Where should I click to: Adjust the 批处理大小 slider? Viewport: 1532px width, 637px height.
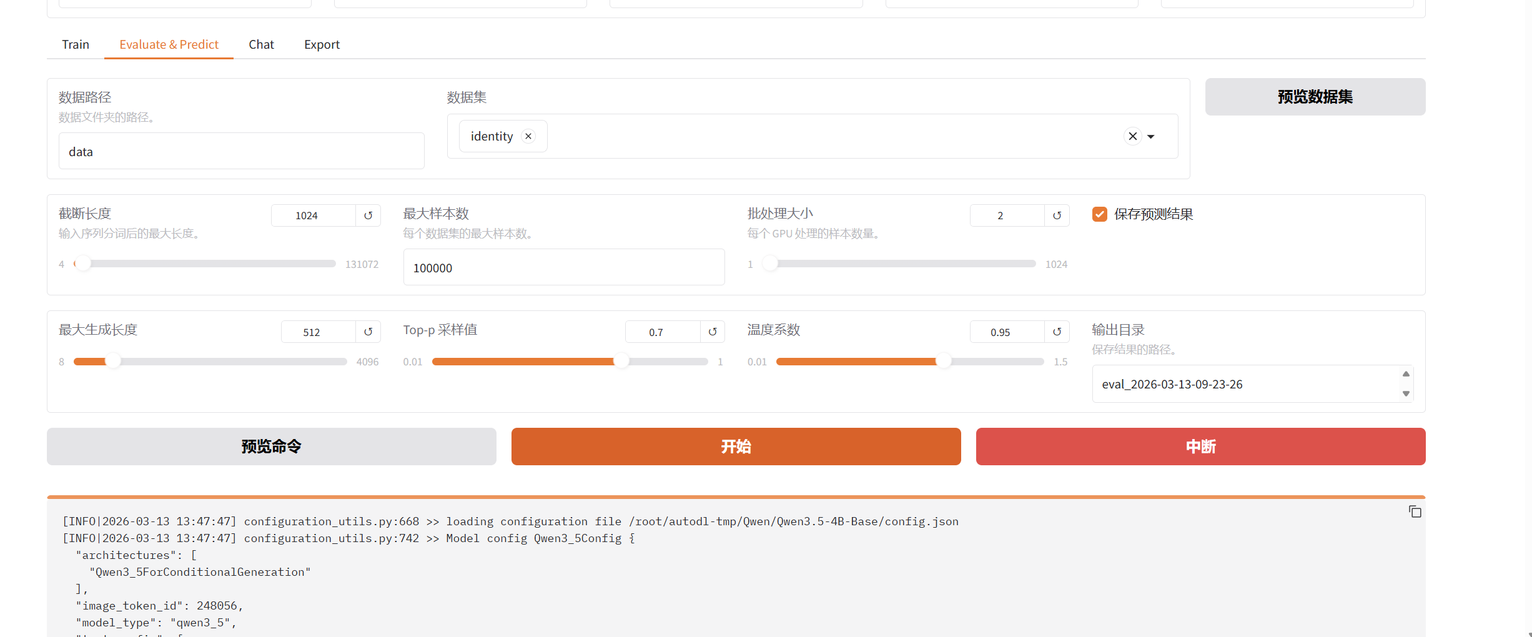pos(899,264)
